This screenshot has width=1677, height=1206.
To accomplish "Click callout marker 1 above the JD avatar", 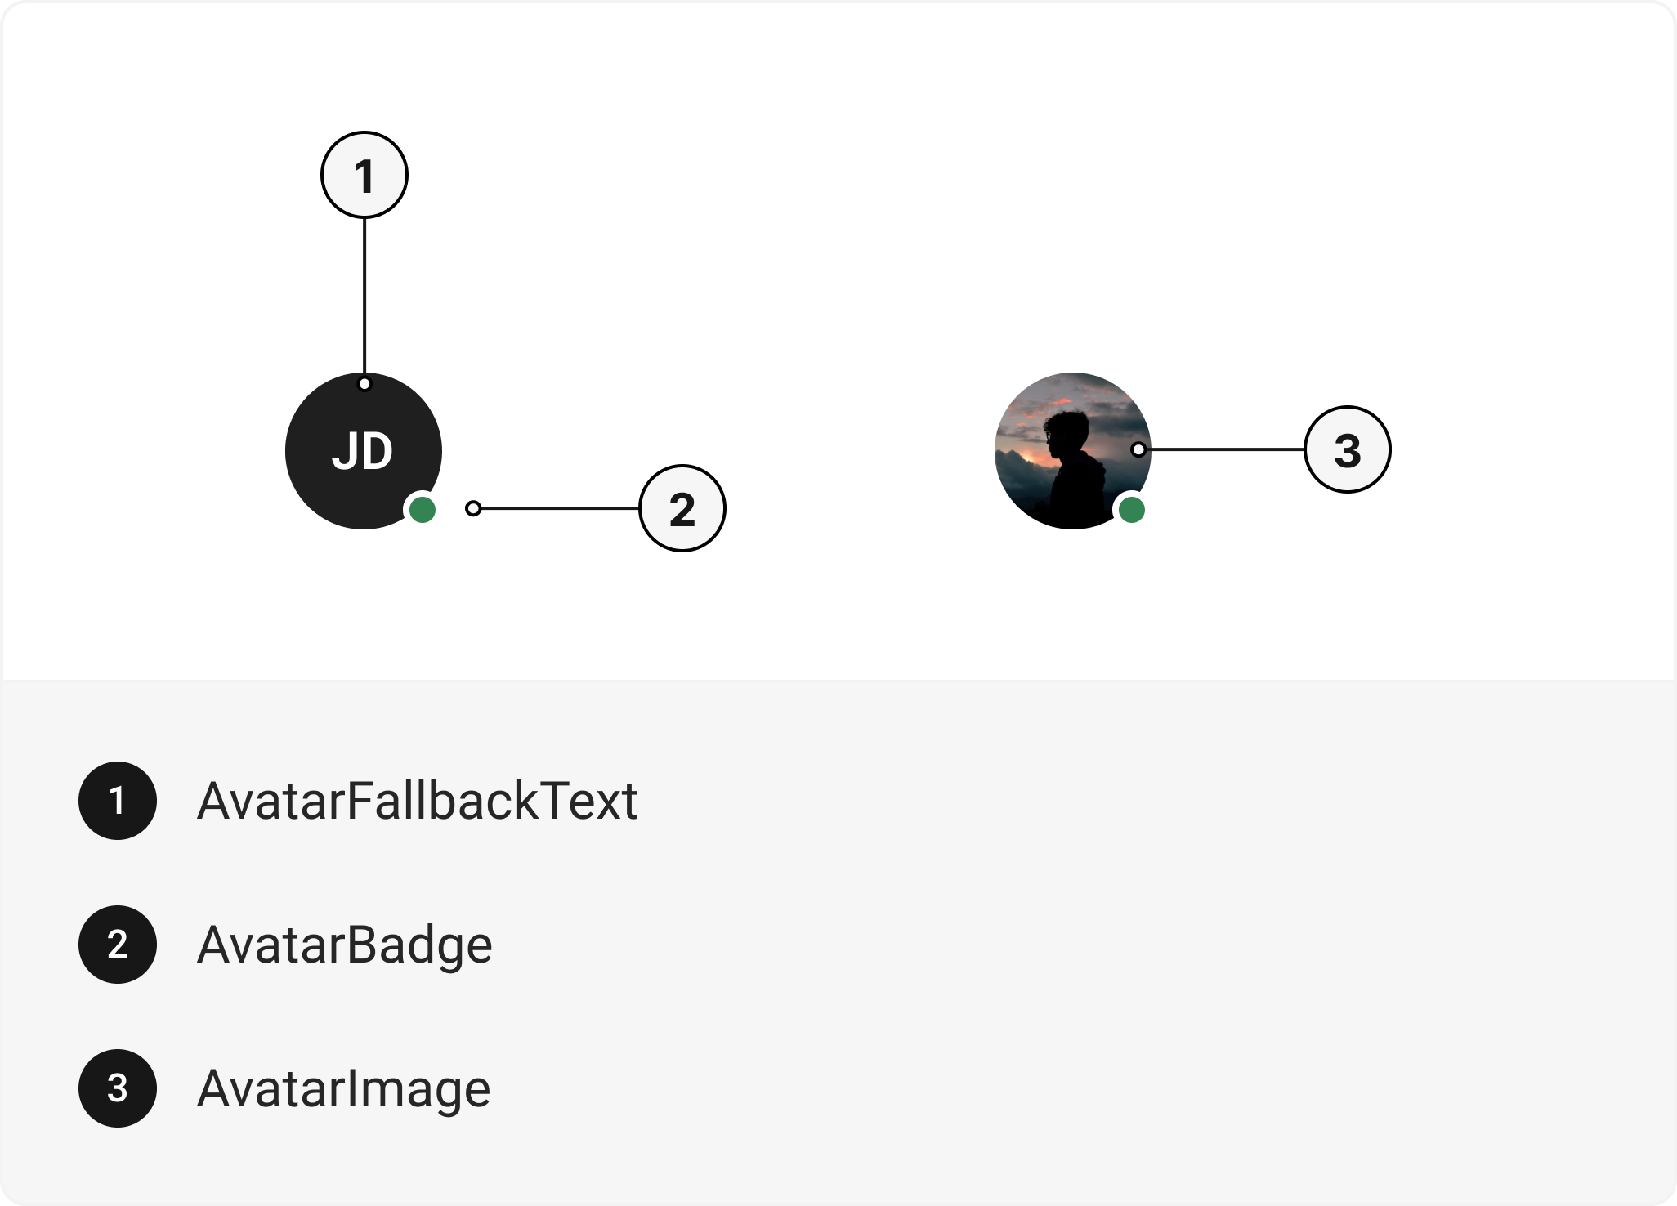I will pos(364,175).
